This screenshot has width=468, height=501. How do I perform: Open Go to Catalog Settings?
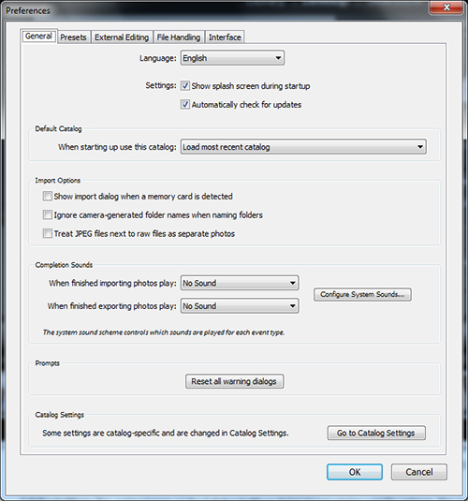[x=376, y=433]
